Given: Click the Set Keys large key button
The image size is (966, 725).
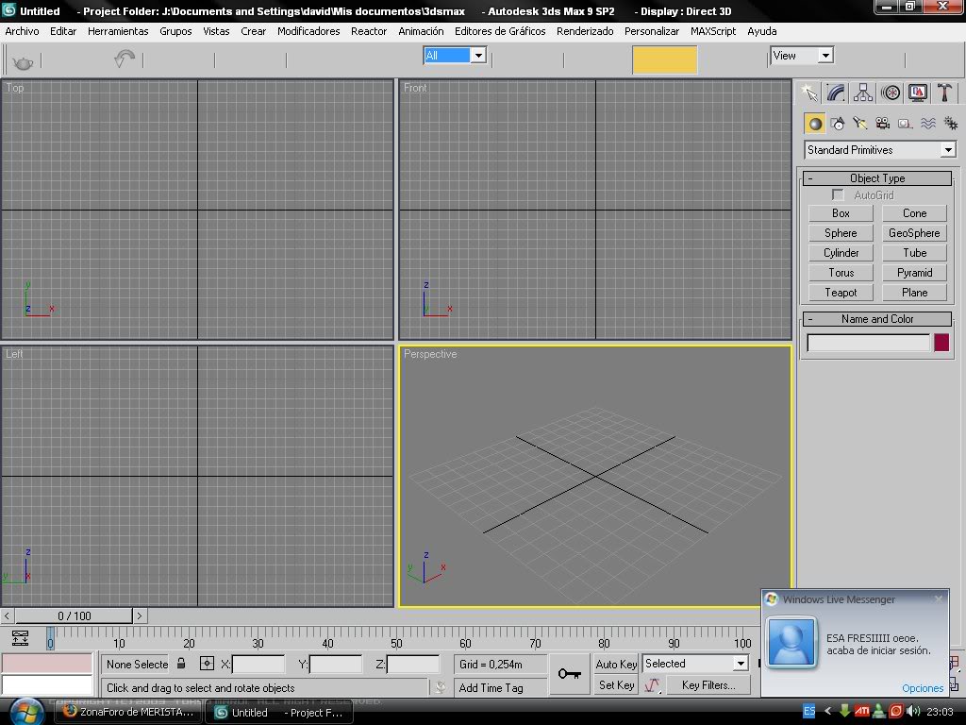Looking at the screenshot, I should (x=569, y=674).
